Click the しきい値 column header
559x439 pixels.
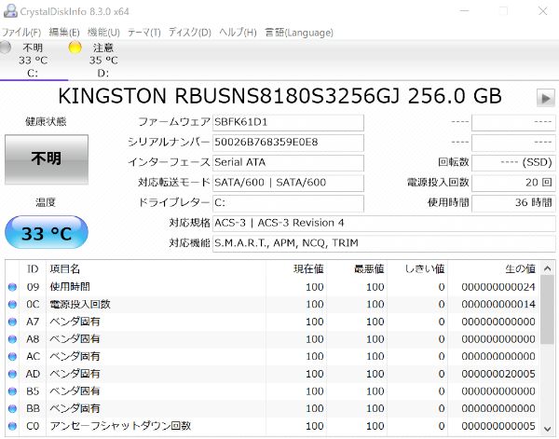click(x=417, y=269)
